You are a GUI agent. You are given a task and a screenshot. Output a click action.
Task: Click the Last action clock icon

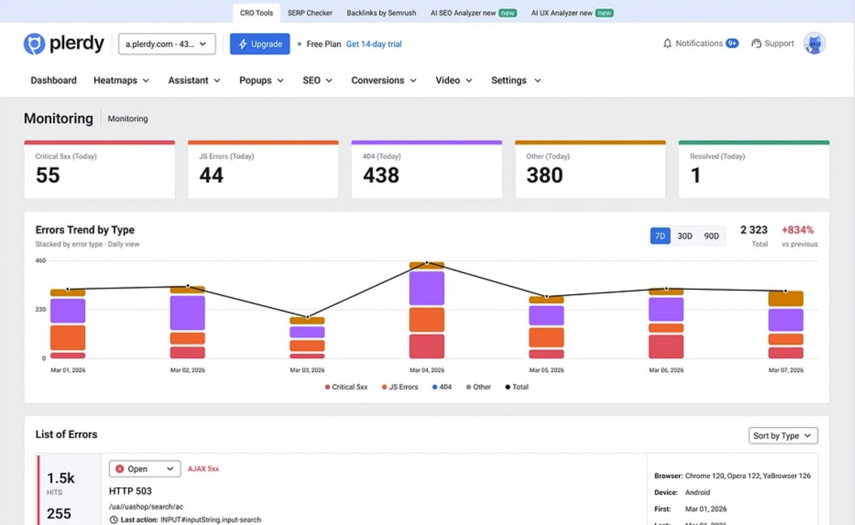tap(114, 520)
